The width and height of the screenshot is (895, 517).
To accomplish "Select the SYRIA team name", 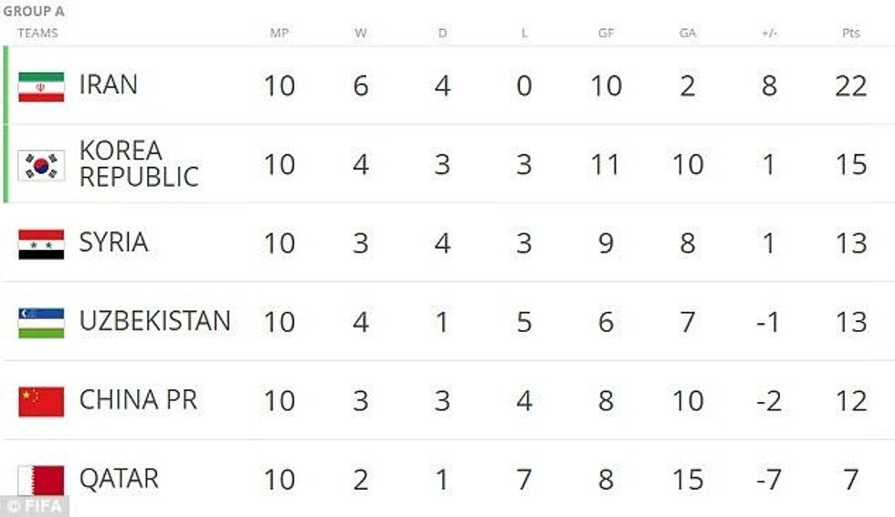I will pyautogui.click(x=113, y=243).
